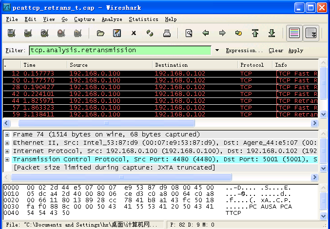Open the Edit menu
The image size is (330, 229).
click(x=30, y=19)
